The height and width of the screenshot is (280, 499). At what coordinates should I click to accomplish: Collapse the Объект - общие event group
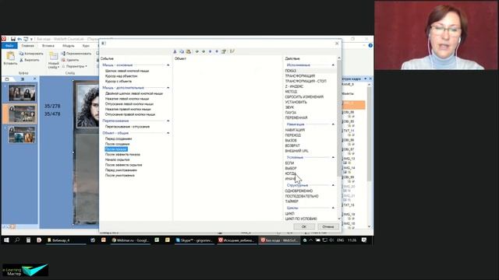click(x=168, y=133)
